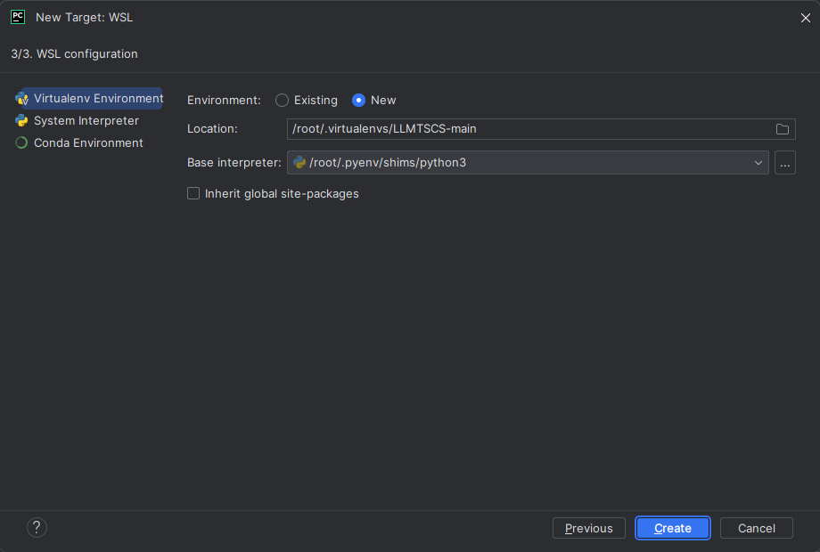The width and height of the screenshot is (820, 552).
Task: Click the System Interpreter python icon
Action: tap(22, 121)
